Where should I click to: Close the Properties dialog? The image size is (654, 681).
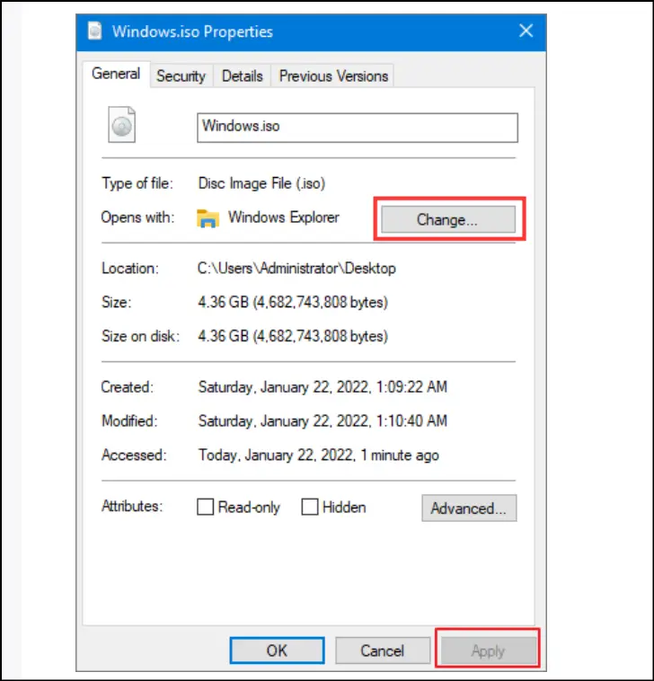click(x=526, y=31)
